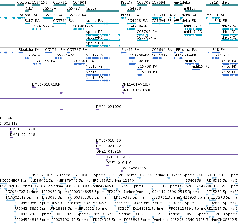Select the CG5708-PB protein label
238x224 pixels.
click(x=147, y=72)
